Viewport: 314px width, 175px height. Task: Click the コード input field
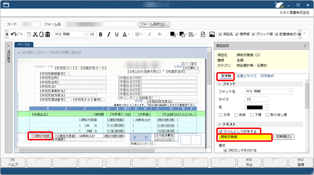(31, 25)
